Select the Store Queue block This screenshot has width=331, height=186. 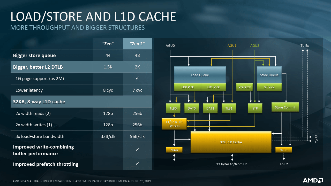pyautogui.click(x=269, y=75)
